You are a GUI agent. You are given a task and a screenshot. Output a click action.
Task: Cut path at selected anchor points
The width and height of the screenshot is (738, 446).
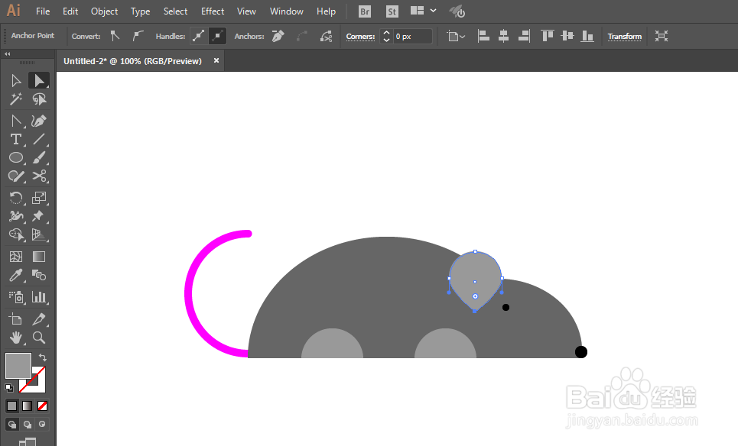(326, 36)
